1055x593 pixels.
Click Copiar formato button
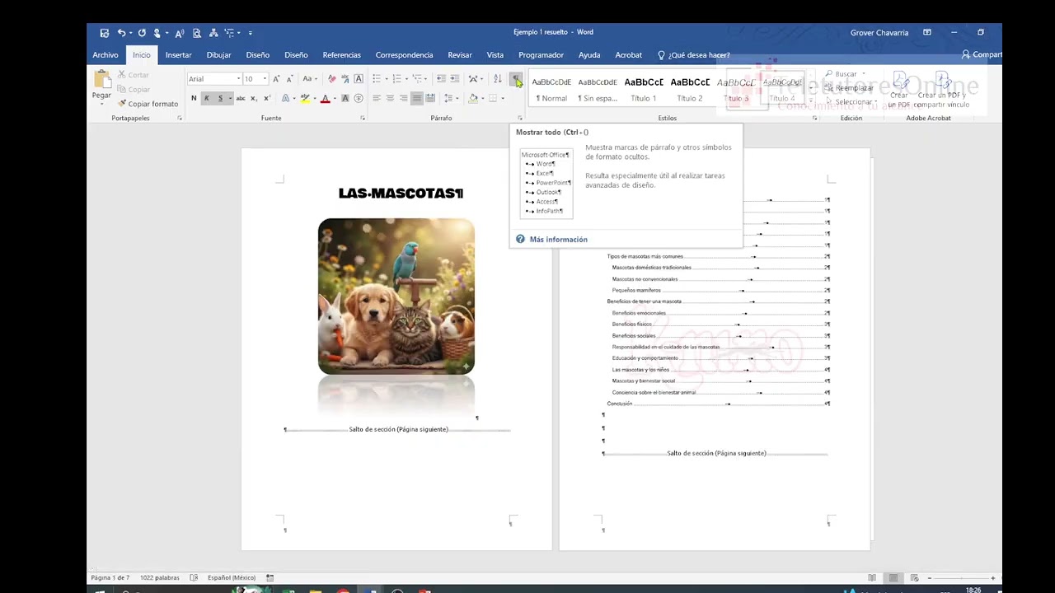(x=148, y=104)
